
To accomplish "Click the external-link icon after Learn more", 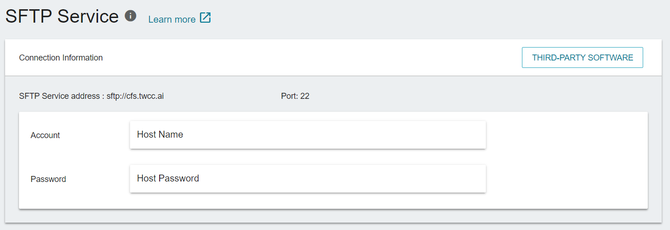I will [205, 18].
